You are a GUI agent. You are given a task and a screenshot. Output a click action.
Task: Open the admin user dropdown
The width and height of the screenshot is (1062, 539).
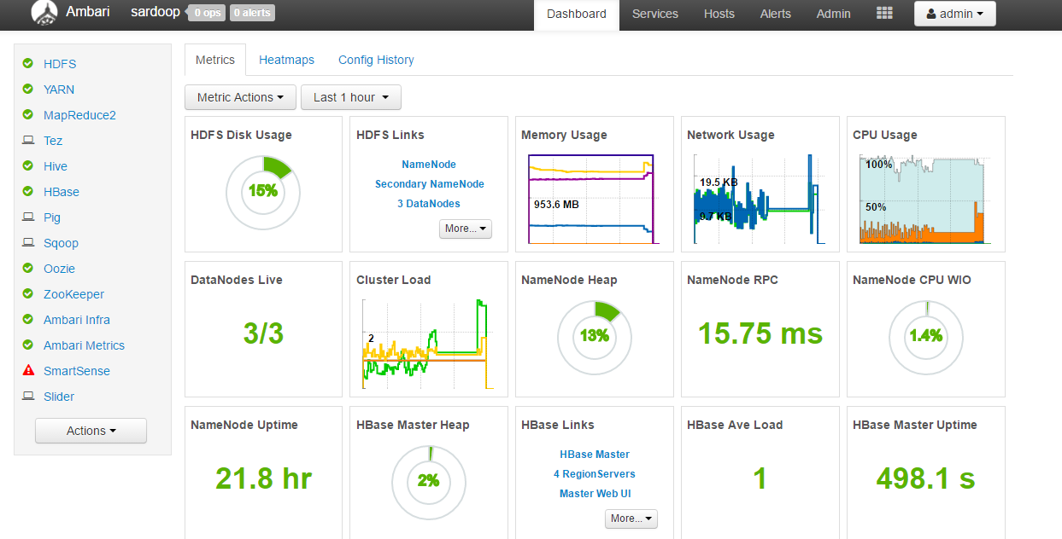click(x=954, y=14)
